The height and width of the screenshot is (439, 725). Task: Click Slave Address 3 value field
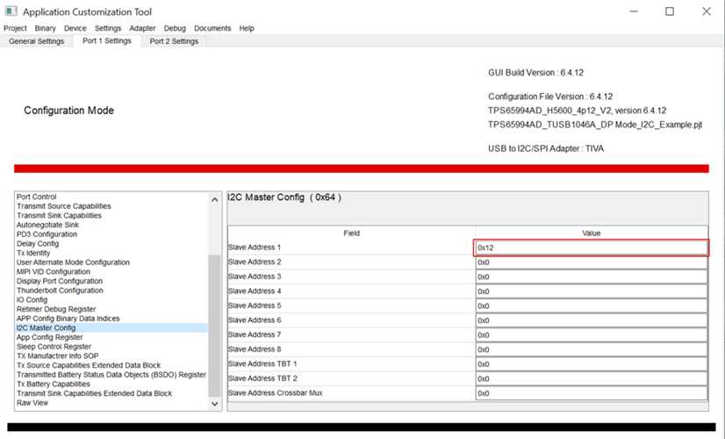tap(592, 277)
